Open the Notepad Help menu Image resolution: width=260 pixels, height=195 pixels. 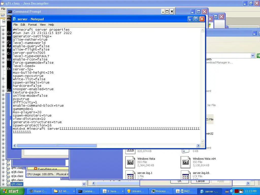[x=51, y=25]
